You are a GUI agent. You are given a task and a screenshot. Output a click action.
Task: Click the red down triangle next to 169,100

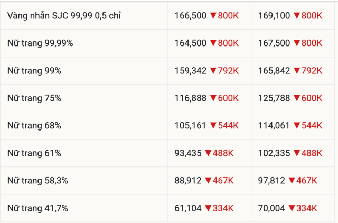[x=297, y=16]
